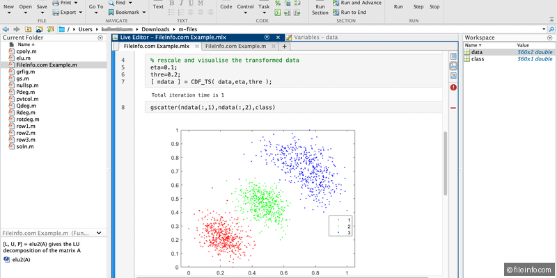Close the FileInfo.com Example.mlx tab
This screenshot has height=278, width=557.
196,46
